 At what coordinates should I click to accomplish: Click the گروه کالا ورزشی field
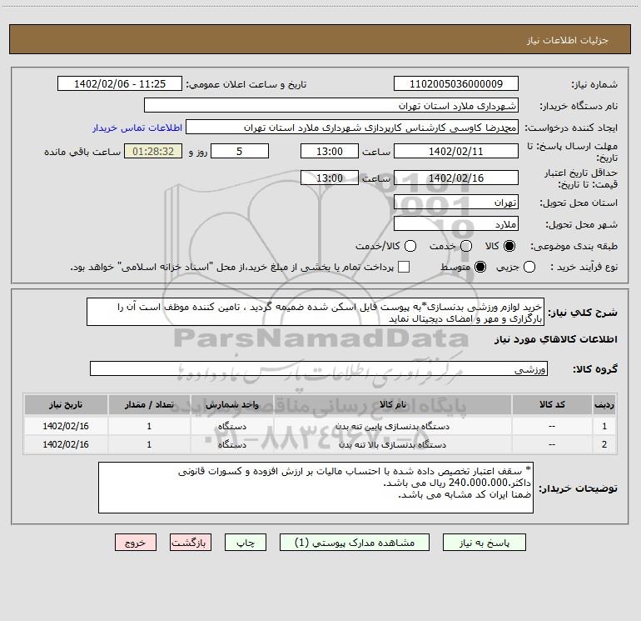click(x=319, y=368)
